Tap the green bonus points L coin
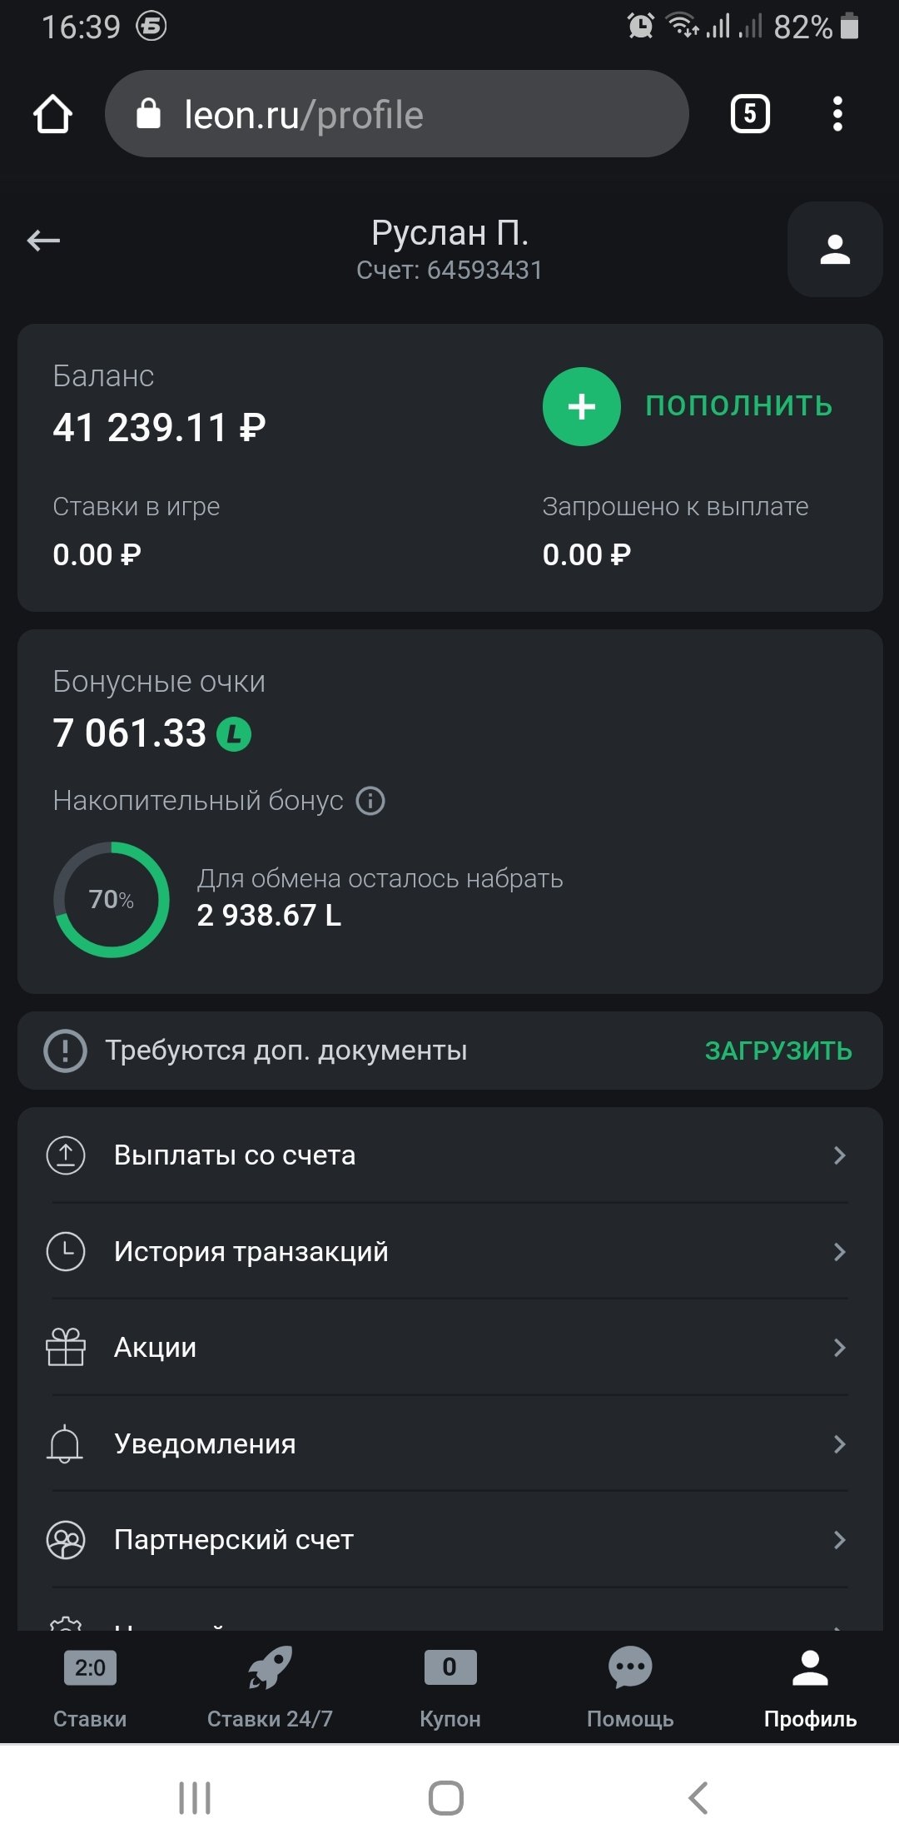The height and width of the screenshot is (1848, 899). (x=234, y=734)
